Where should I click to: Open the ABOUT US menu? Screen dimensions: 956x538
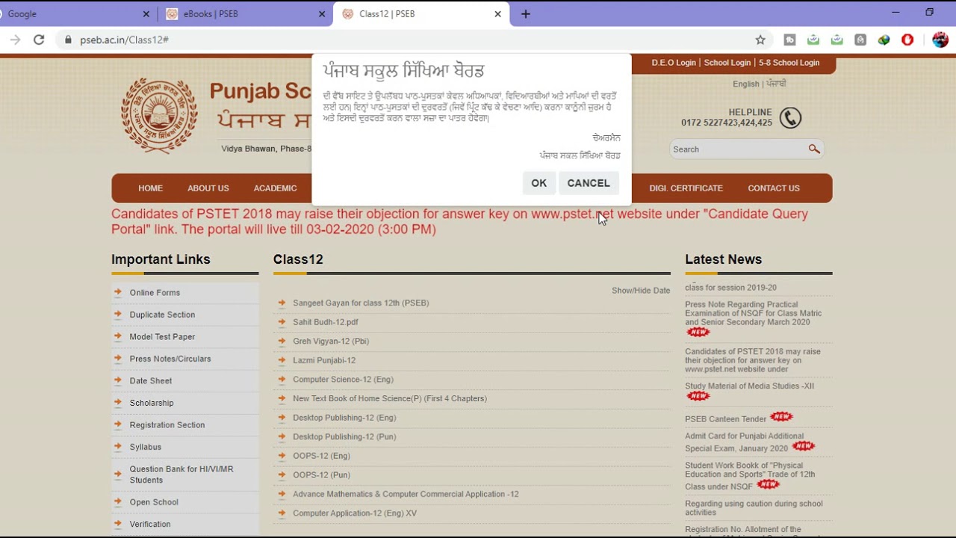(208, 188)
